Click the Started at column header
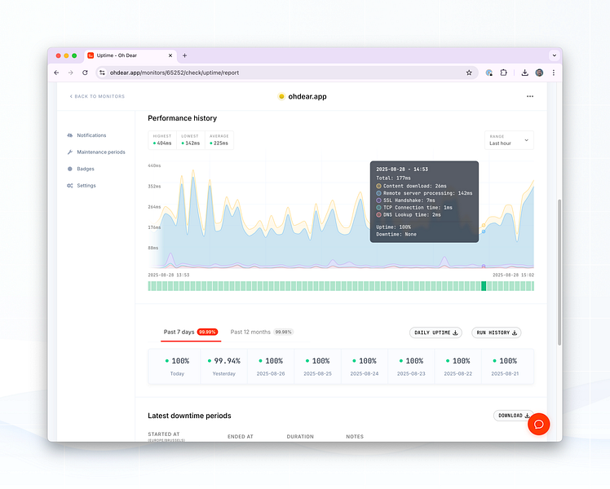 (x=164, y=434)
